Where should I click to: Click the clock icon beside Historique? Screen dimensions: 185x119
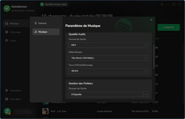tap(7, 32)
